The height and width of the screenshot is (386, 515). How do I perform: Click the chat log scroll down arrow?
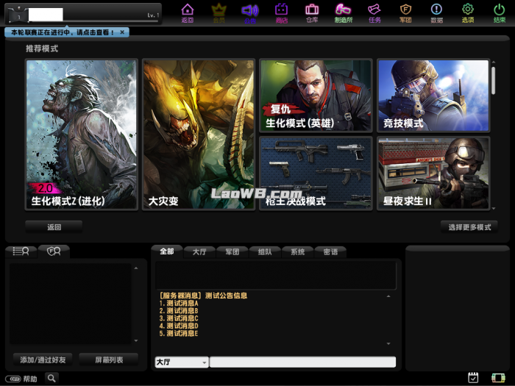coord(388,343)
